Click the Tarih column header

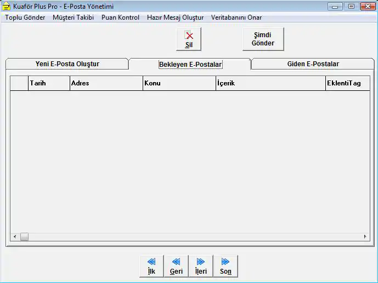[x=48, y=83]
